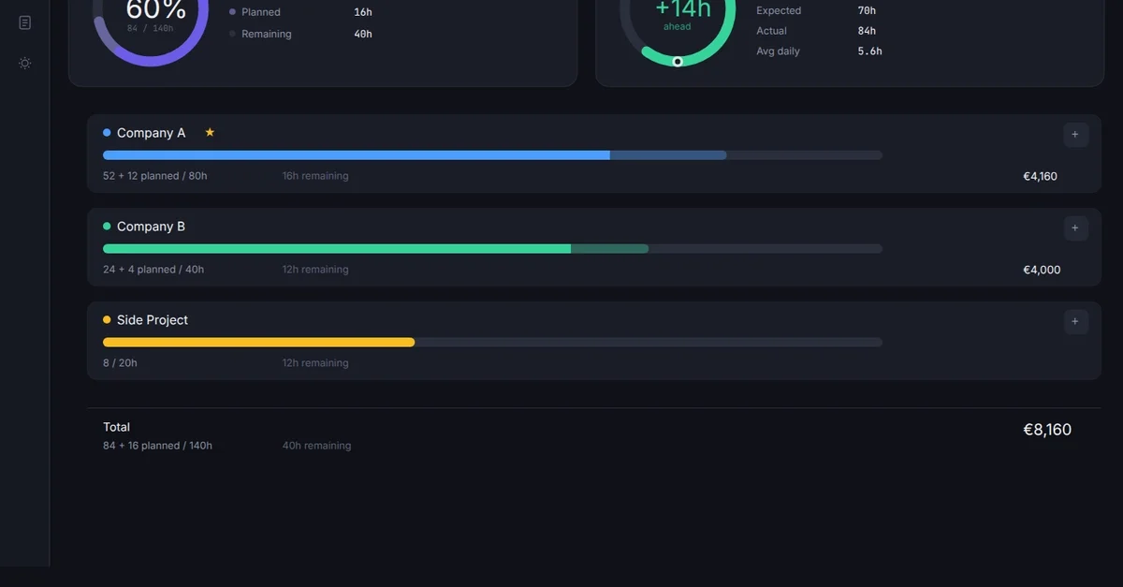Select the yellow dot beside Side Project

point(105,319)
